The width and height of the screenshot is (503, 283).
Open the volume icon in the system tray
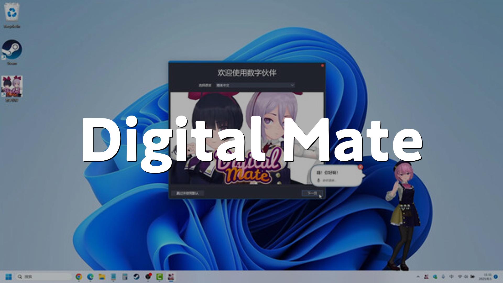(x=466, y=277)
